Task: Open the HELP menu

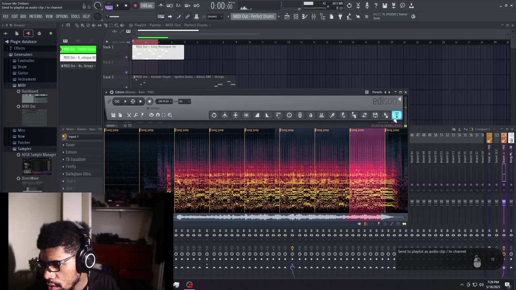Action: pyautogui.click(x=86, y=17)
